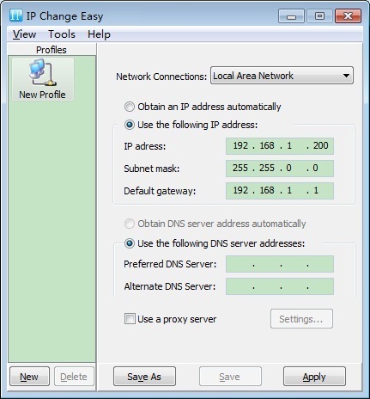Open the Local Area Network combo box
Viewport: 370px width, 399px height.
click(282, 76)
